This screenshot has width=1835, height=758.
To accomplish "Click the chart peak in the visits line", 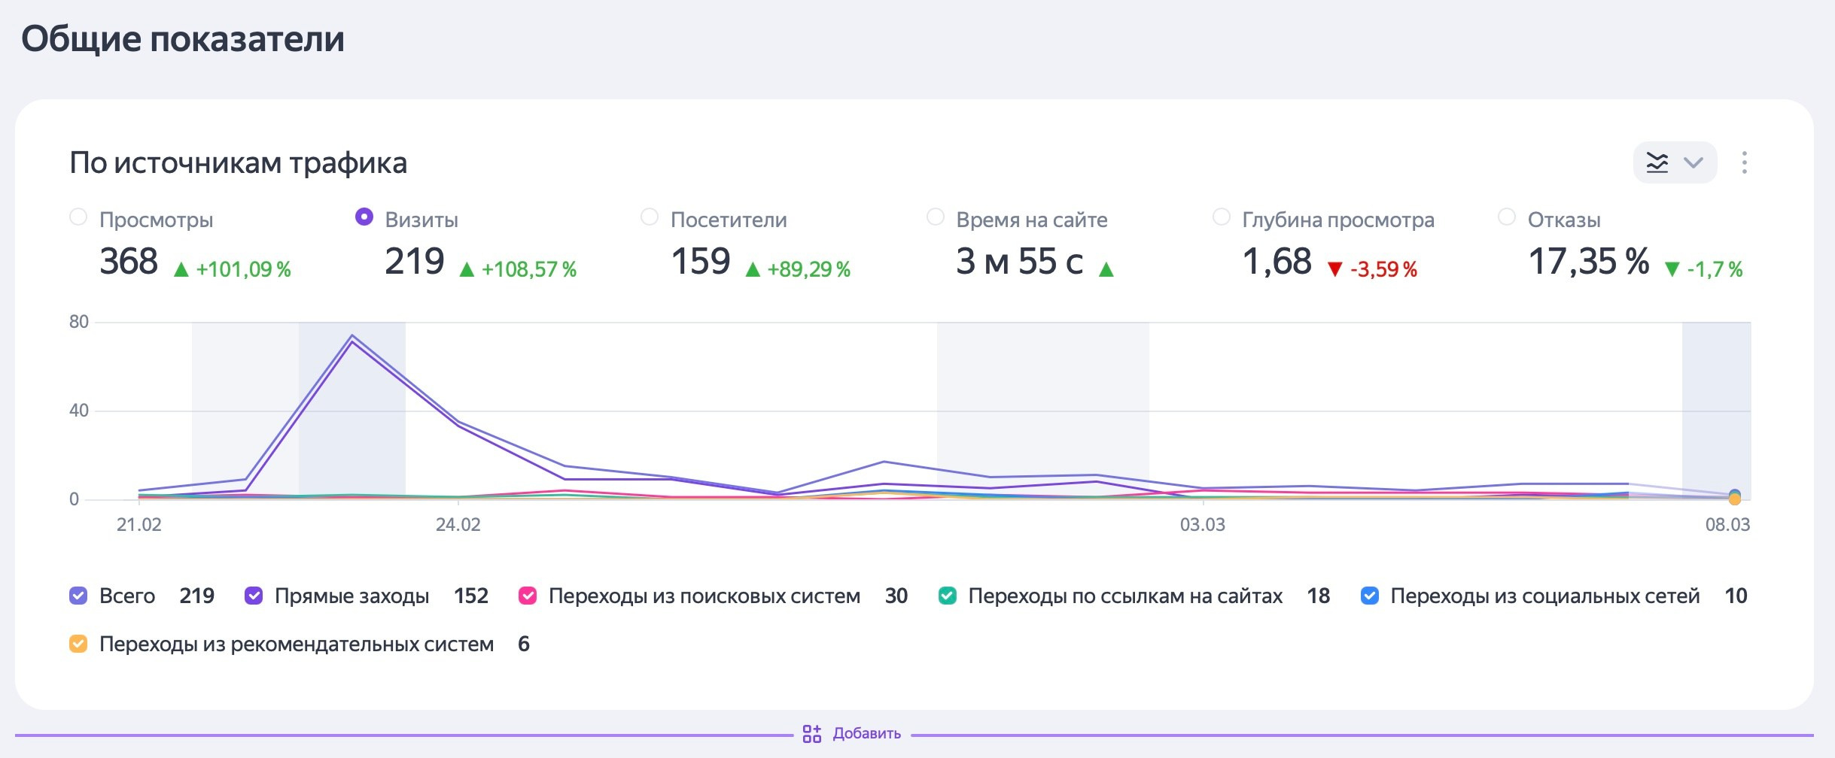I will point(352,336).
